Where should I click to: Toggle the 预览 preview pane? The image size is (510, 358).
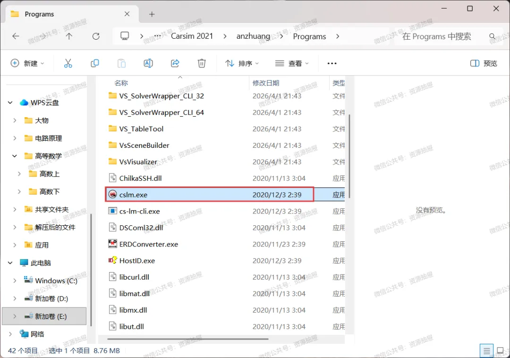tap(484, 63)
